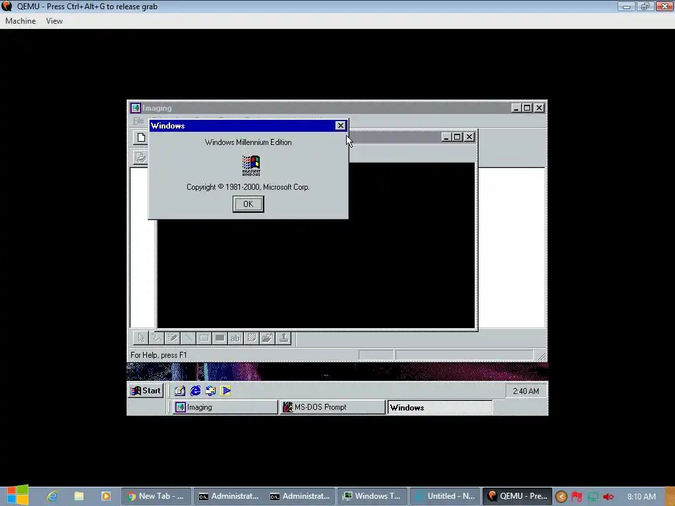Click status bar text 'For Help, press F1'
The width and height of the screenshot is (675, 506).
pyautogui.click(x=159, y=355)
